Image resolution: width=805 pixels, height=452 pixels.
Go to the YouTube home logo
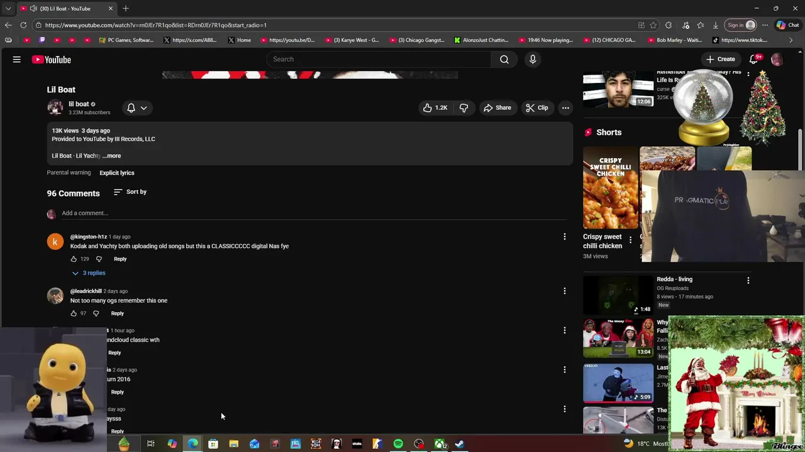[52, 60]
